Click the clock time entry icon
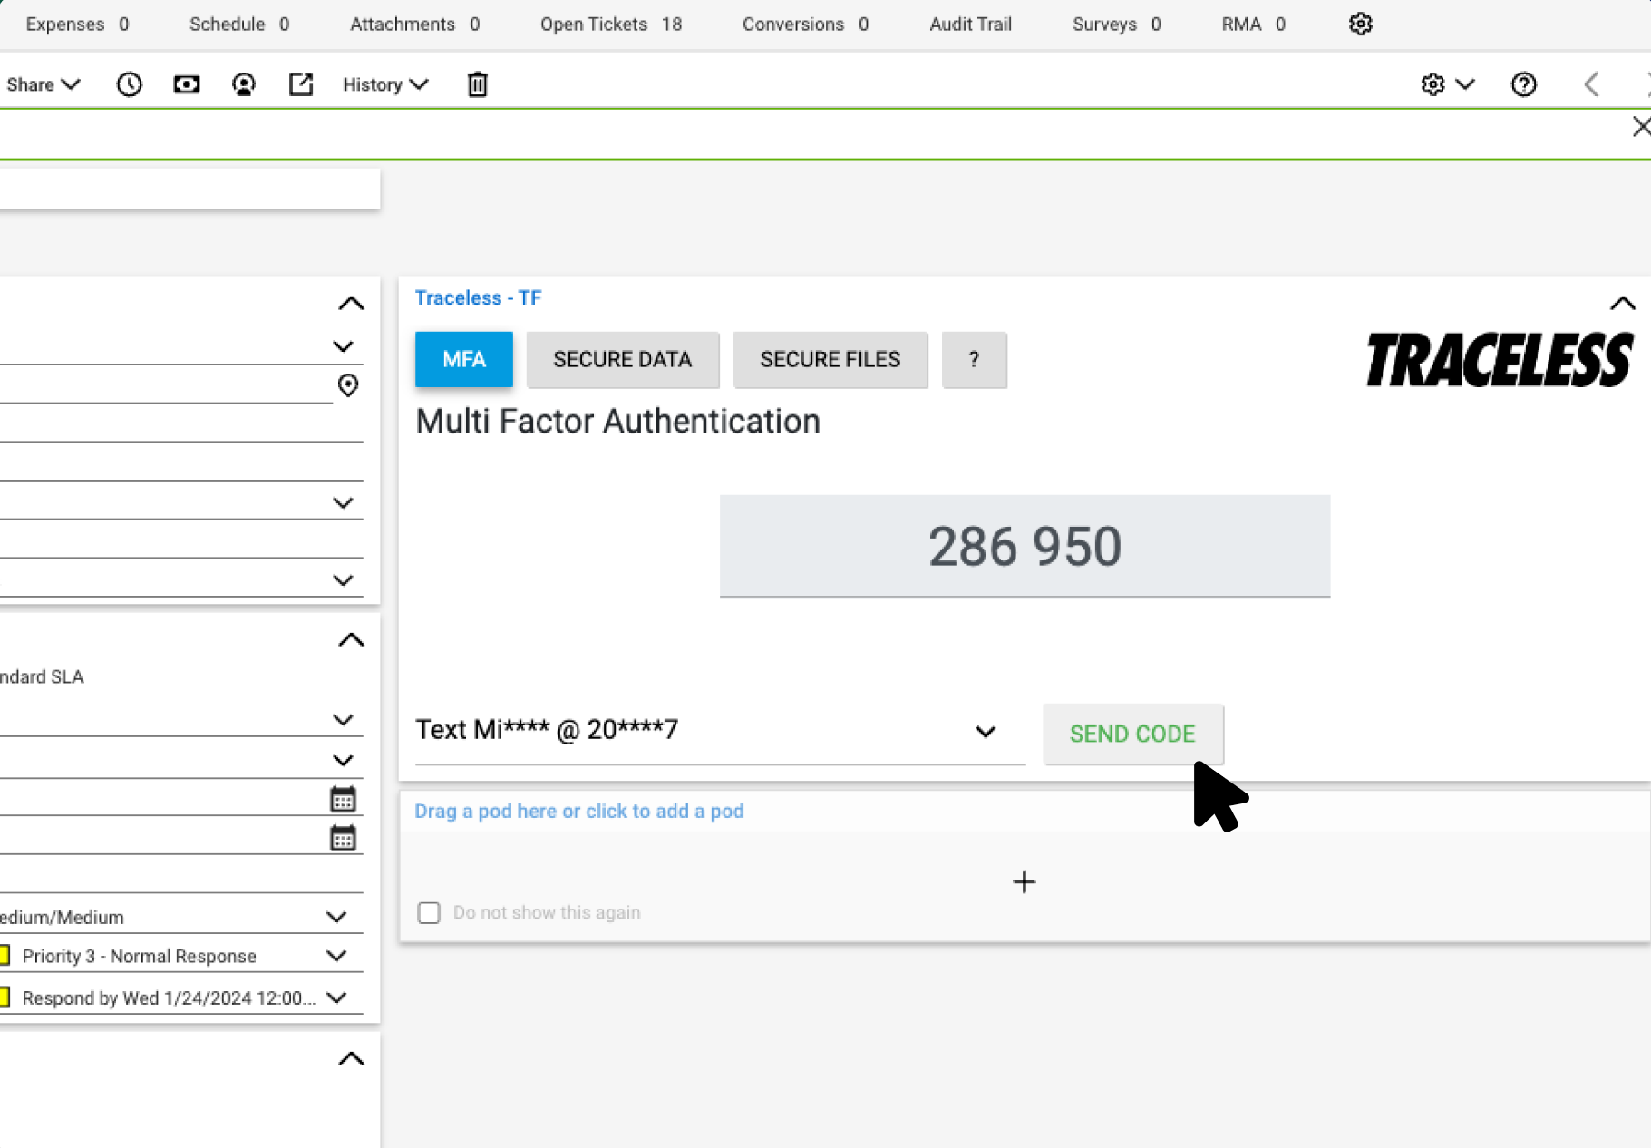The image size is (1651, 1148). [129, 84]
